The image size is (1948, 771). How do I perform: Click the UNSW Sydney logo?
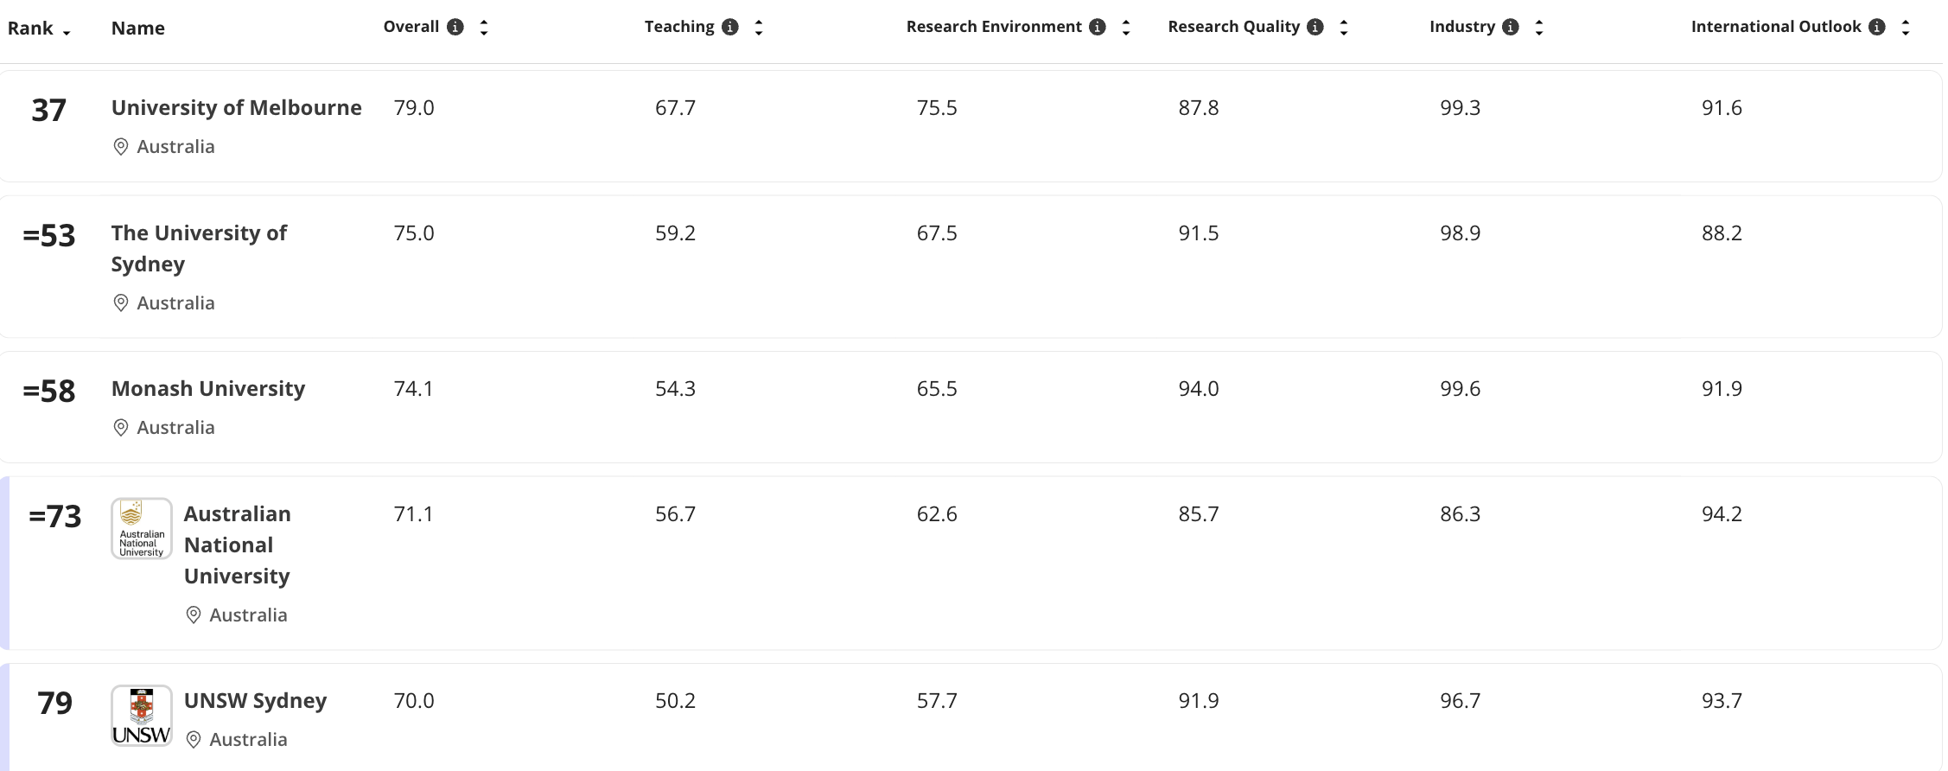142,716
